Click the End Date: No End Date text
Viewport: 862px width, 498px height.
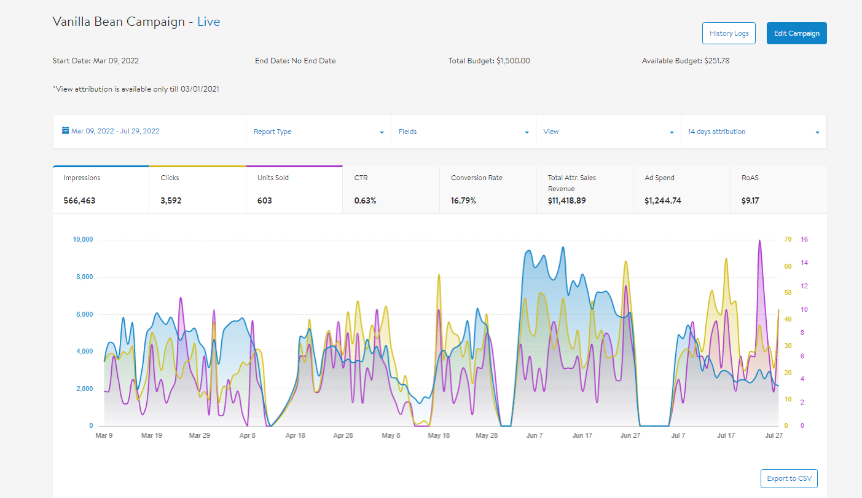pos(296,61)
